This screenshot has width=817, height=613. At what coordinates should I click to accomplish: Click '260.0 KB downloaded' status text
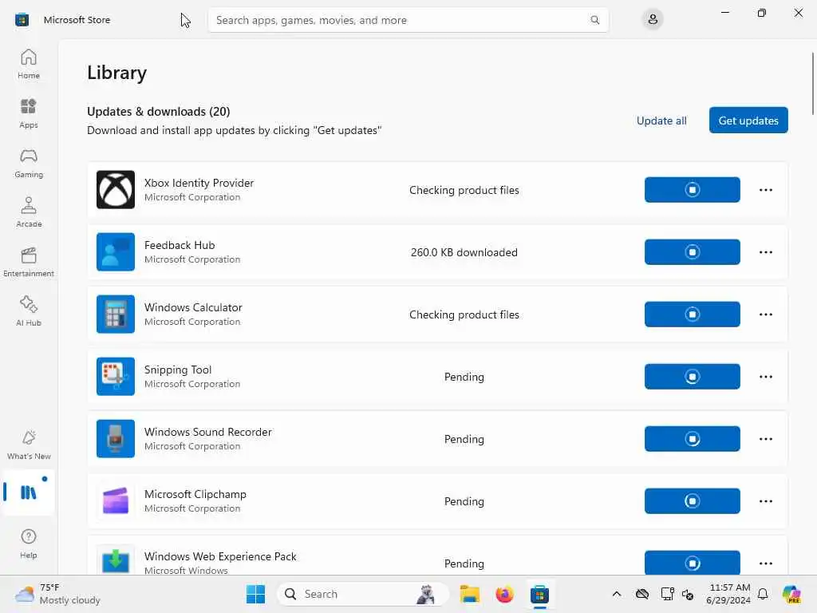coord(464,252)
